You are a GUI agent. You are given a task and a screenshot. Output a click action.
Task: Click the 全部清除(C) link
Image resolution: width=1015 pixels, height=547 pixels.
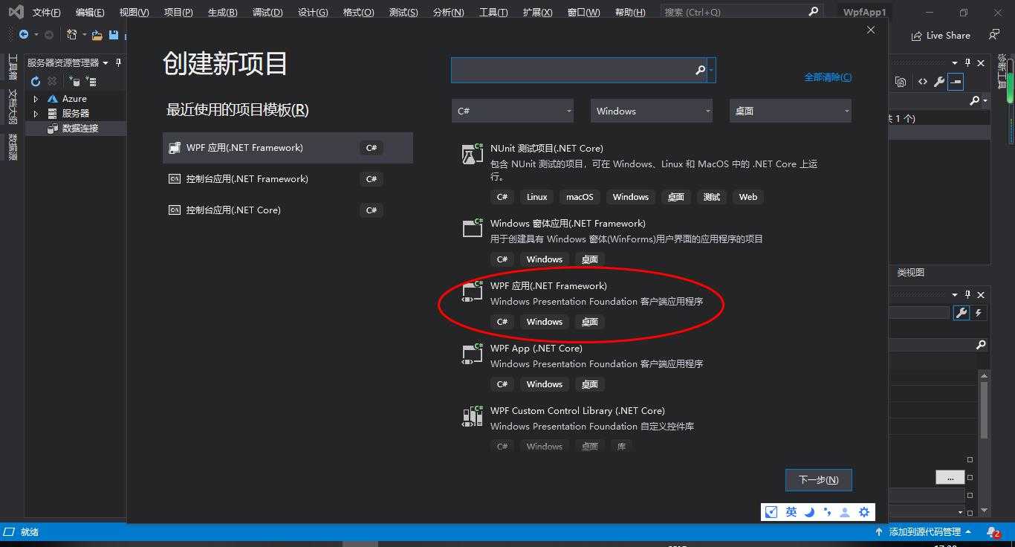tap(828, 77)
